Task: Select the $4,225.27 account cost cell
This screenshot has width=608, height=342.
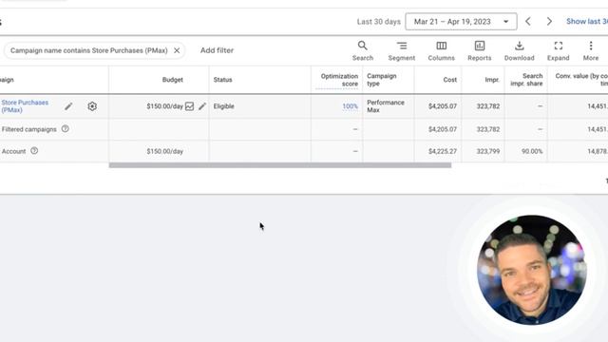Action: (443, 151)
